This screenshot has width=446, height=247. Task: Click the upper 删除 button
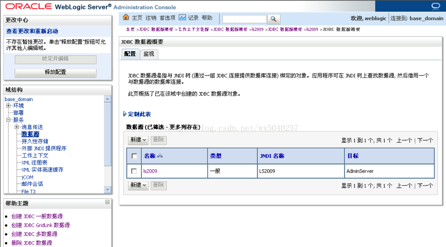158,140
